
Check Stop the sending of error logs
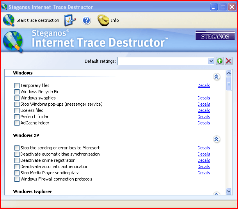[x=17, y=148]
